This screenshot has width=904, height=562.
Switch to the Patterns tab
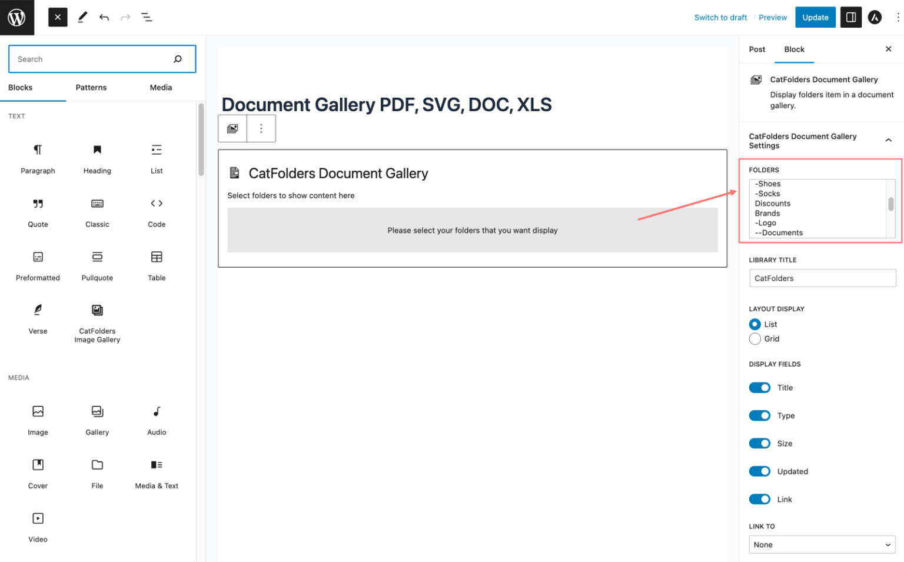[x=91, y=87]
